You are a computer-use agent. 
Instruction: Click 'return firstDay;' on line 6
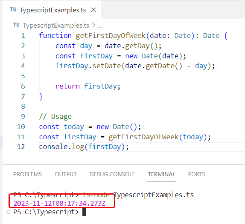pyautogui.click(x=88, y=86)
